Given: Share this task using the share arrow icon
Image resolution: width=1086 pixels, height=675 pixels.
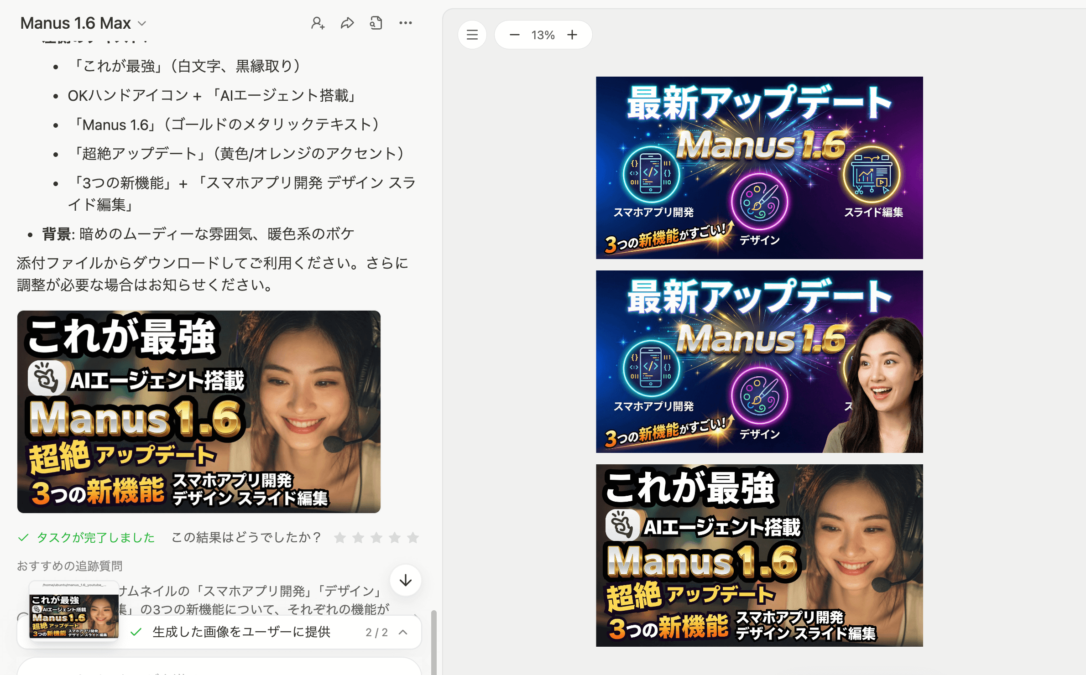Looking at the screenshot, I should click(x=347, y=22).
